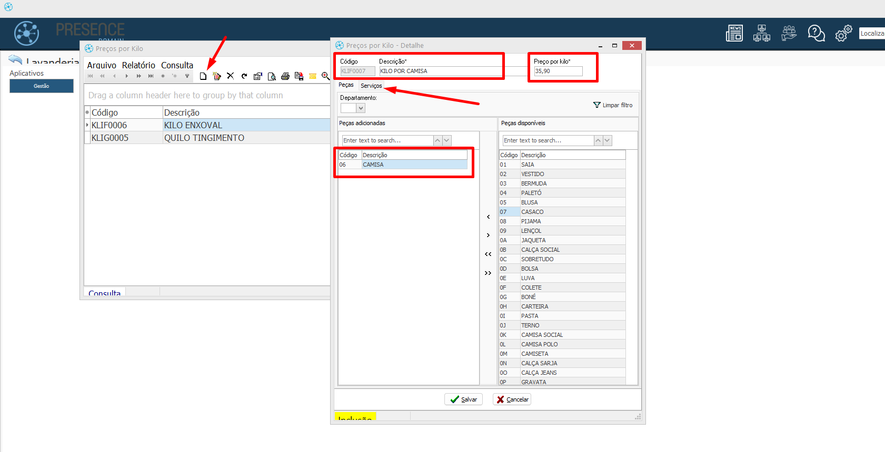This screenshot has height=452, width=885.
Task: Click the magnifier zoom search icon
Action: (x=325, y=76)
